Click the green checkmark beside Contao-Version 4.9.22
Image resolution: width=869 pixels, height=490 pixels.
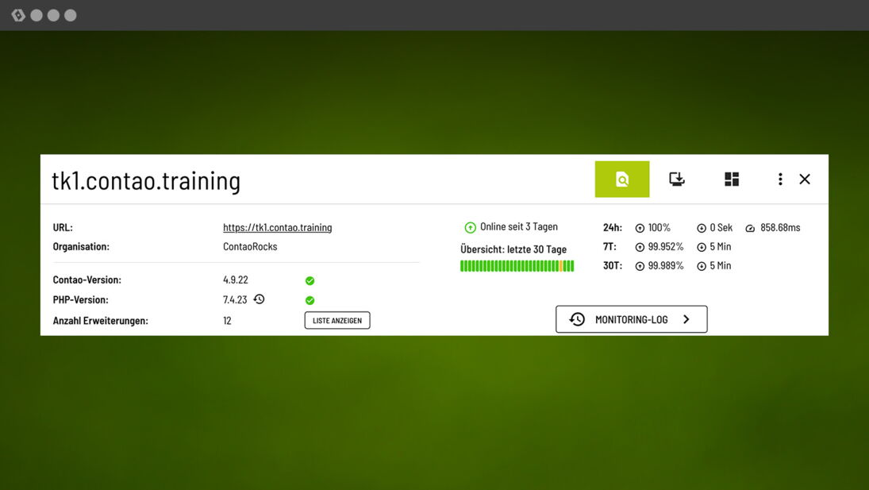coord(310,280)
